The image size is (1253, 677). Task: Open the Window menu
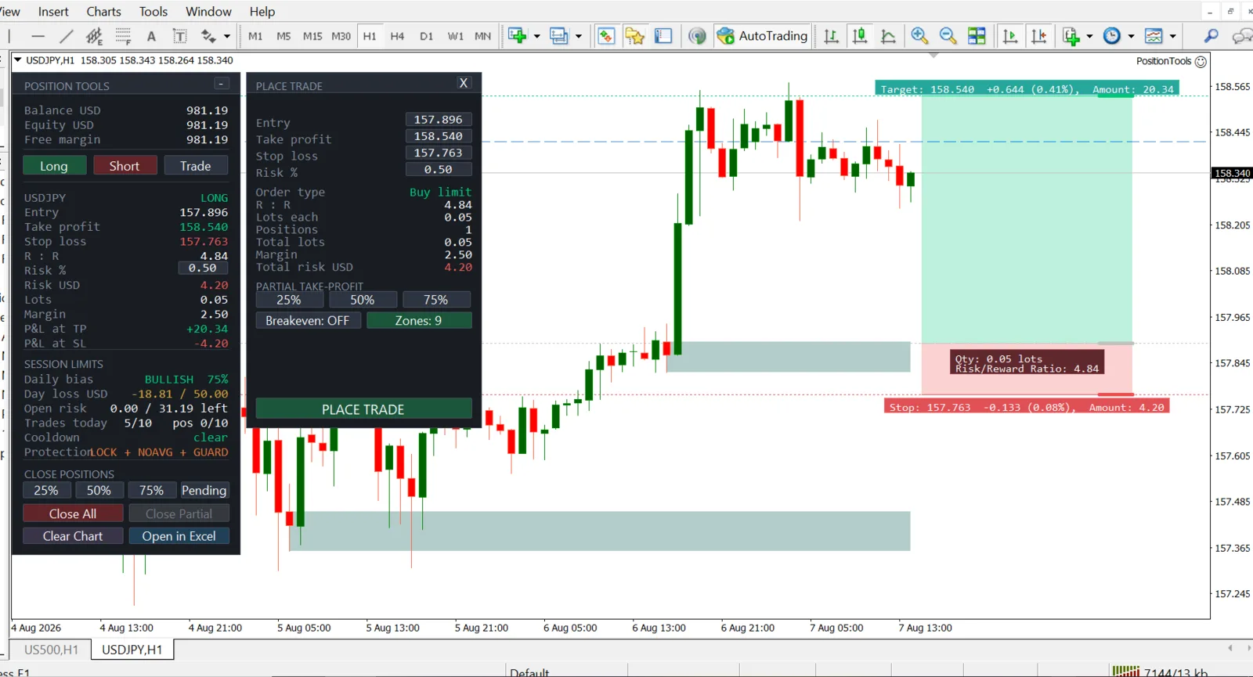(208, 12)
